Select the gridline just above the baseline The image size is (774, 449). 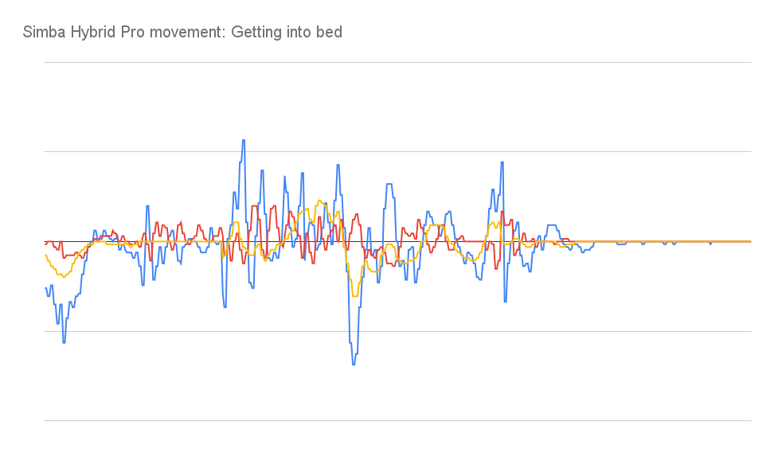(x=397, y=151)
